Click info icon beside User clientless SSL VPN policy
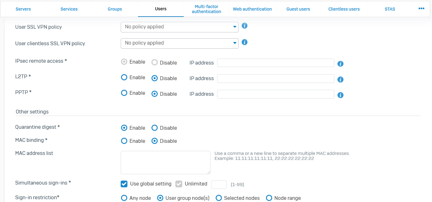Image resolution: width=432 pixels, height=202 pixels. click(x=245, y=42)
